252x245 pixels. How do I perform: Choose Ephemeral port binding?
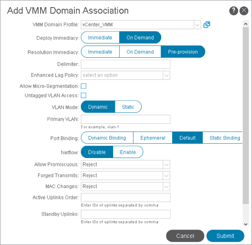[x=153, y=138]
